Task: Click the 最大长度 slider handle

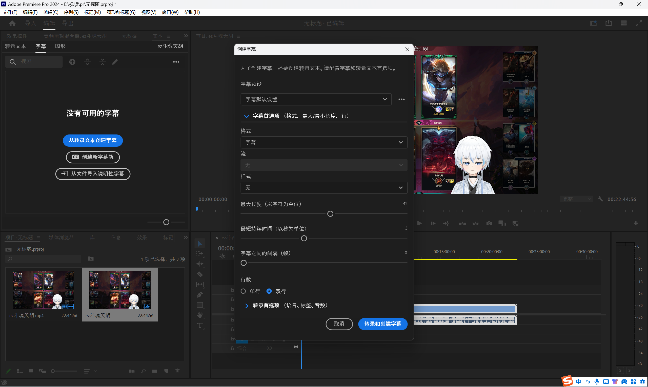Action: click(x=330, y=214)
